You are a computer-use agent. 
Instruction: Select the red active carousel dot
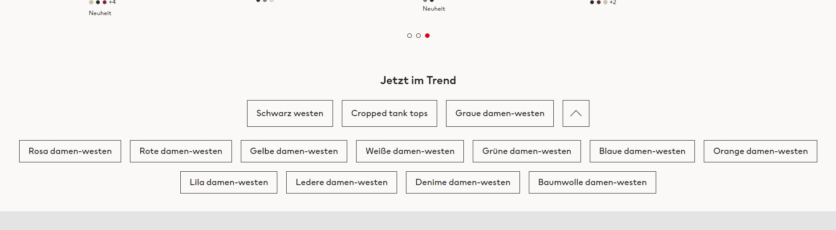point(427,36)
